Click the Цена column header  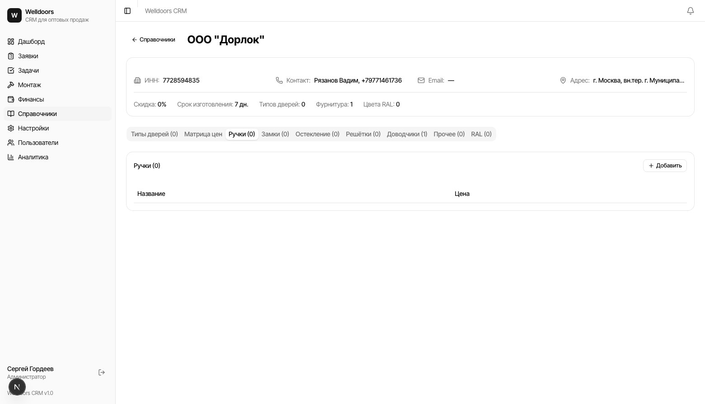(462, 194)
